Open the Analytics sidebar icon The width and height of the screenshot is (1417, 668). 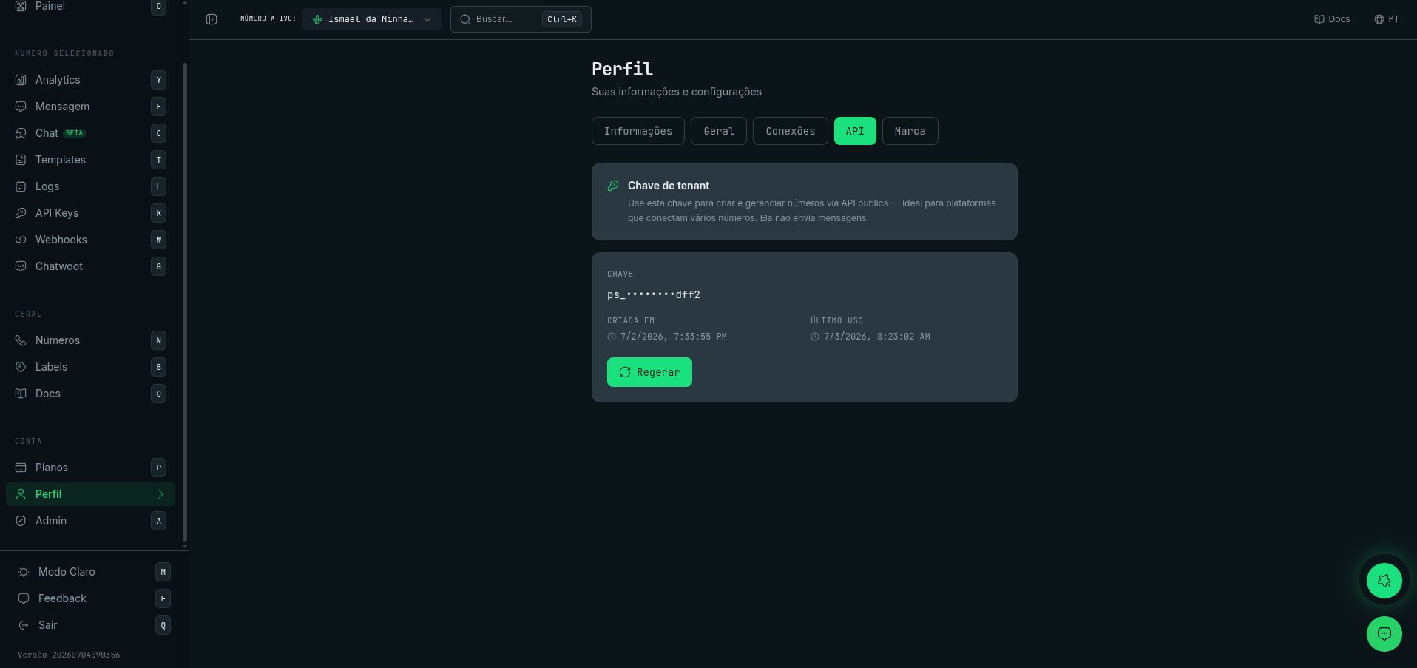tap(21, 80)
